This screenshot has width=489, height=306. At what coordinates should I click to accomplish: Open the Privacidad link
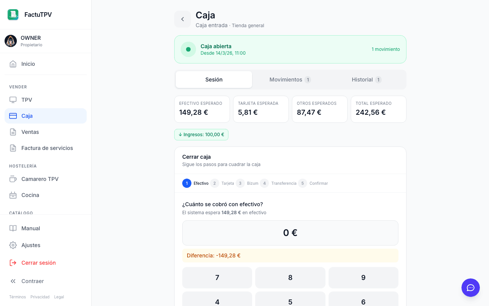click(x=40, y=297)
